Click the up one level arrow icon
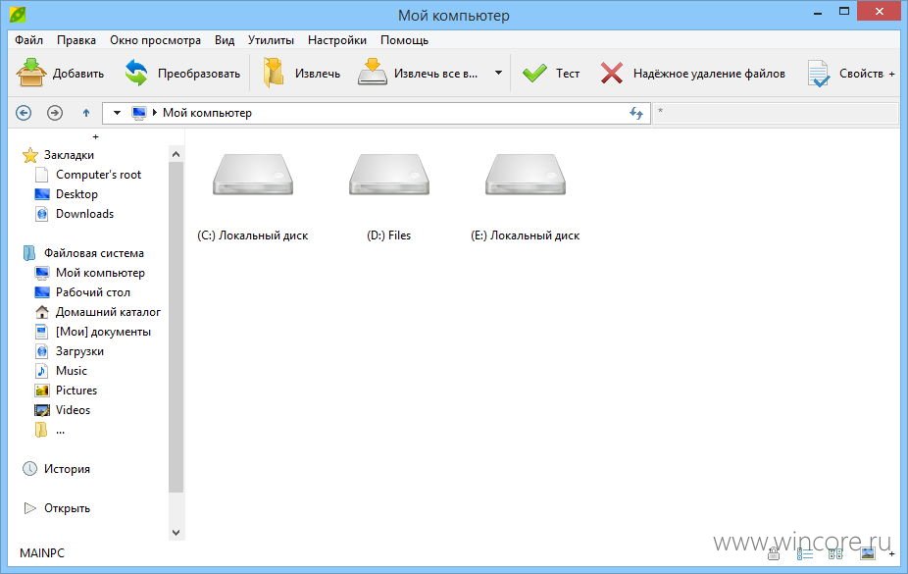Screen dimensions: 908x574 pos(86,113)
